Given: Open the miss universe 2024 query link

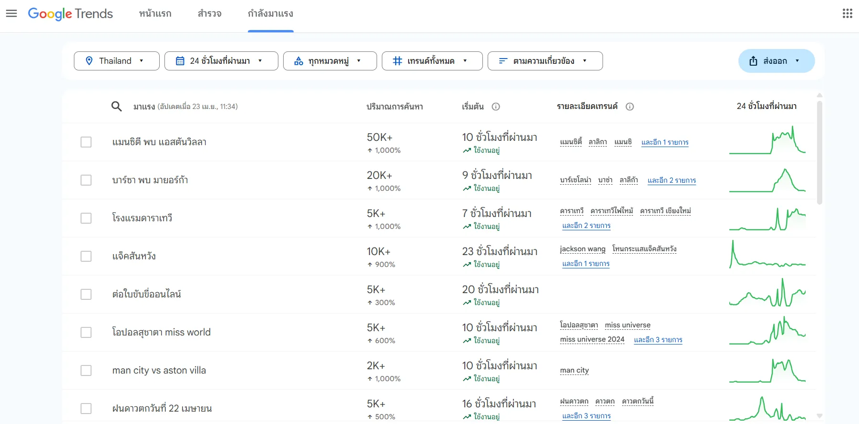Looking at the screenshot, I should tap(592, 339).
